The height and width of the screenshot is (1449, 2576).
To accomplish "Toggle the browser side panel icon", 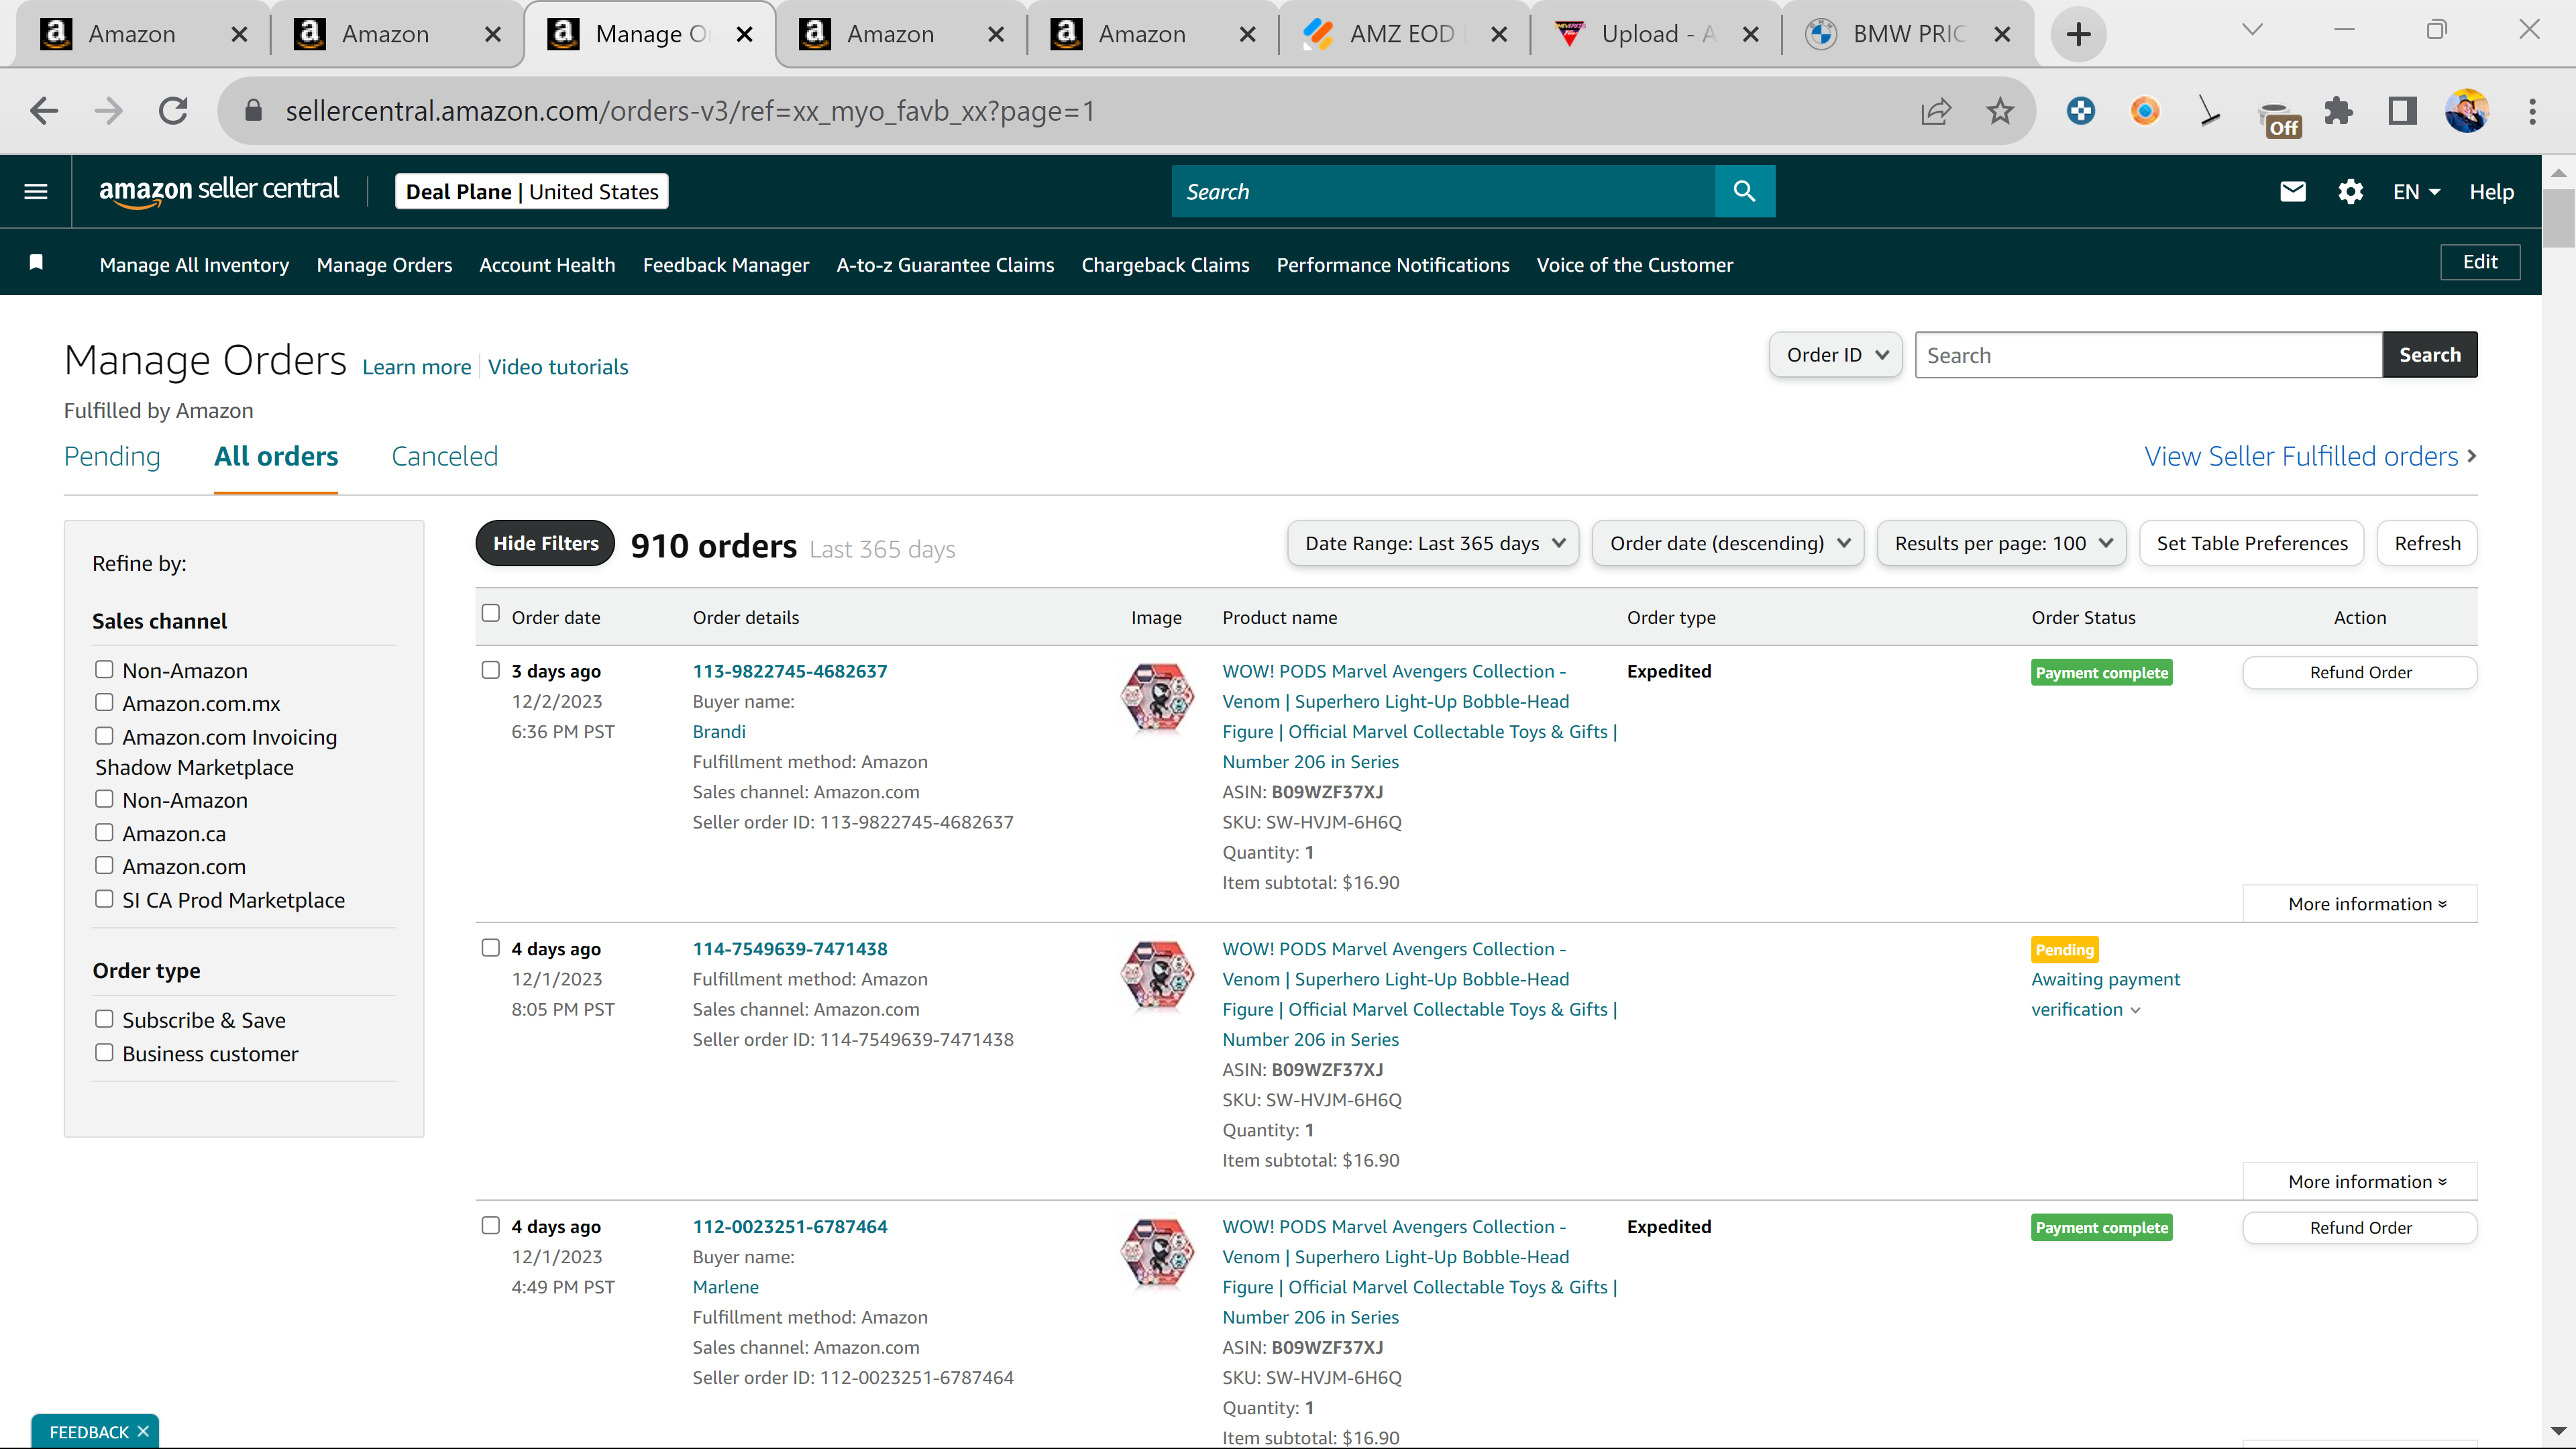I will point(2402,111).
